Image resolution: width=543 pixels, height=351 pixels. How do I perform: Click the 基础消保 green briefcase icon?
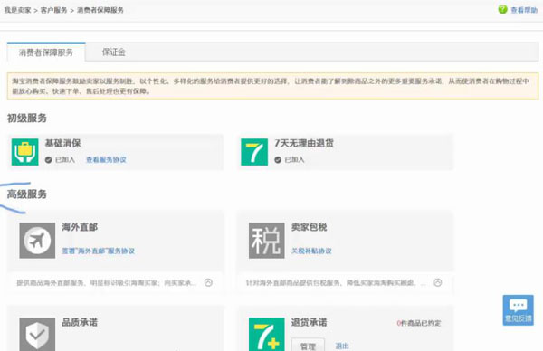click(25, 152)
